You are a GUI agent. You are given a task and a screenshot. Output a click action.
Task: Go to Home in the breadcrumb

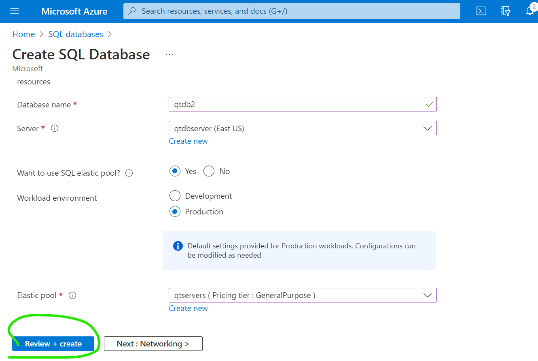[x=23, y=34]
